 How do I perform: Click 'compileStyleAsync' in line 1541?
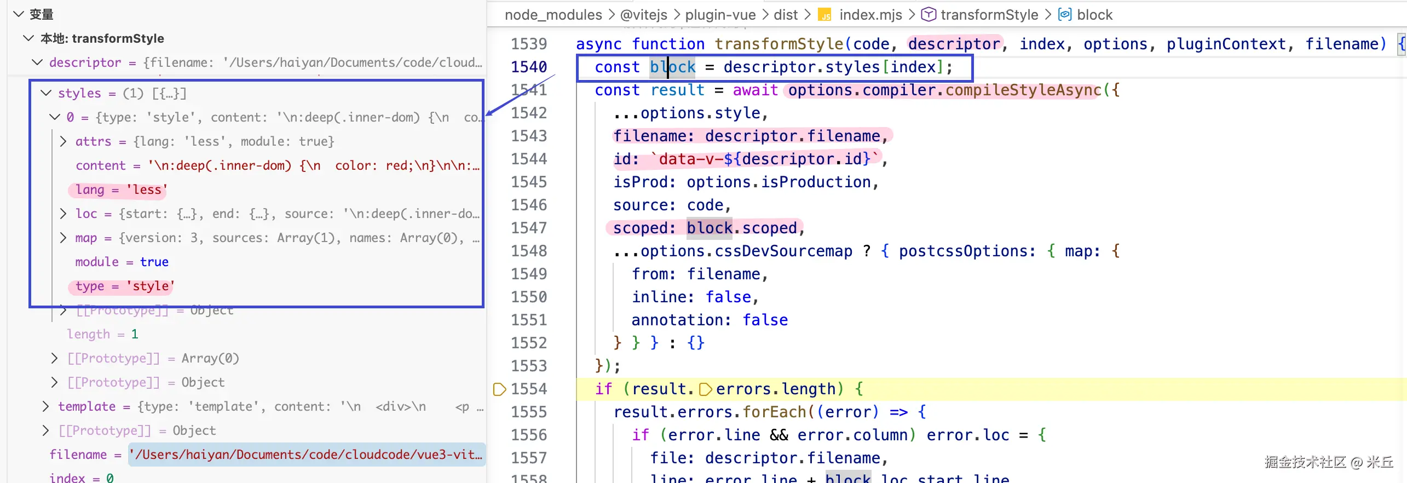(x=1023, y=90)
